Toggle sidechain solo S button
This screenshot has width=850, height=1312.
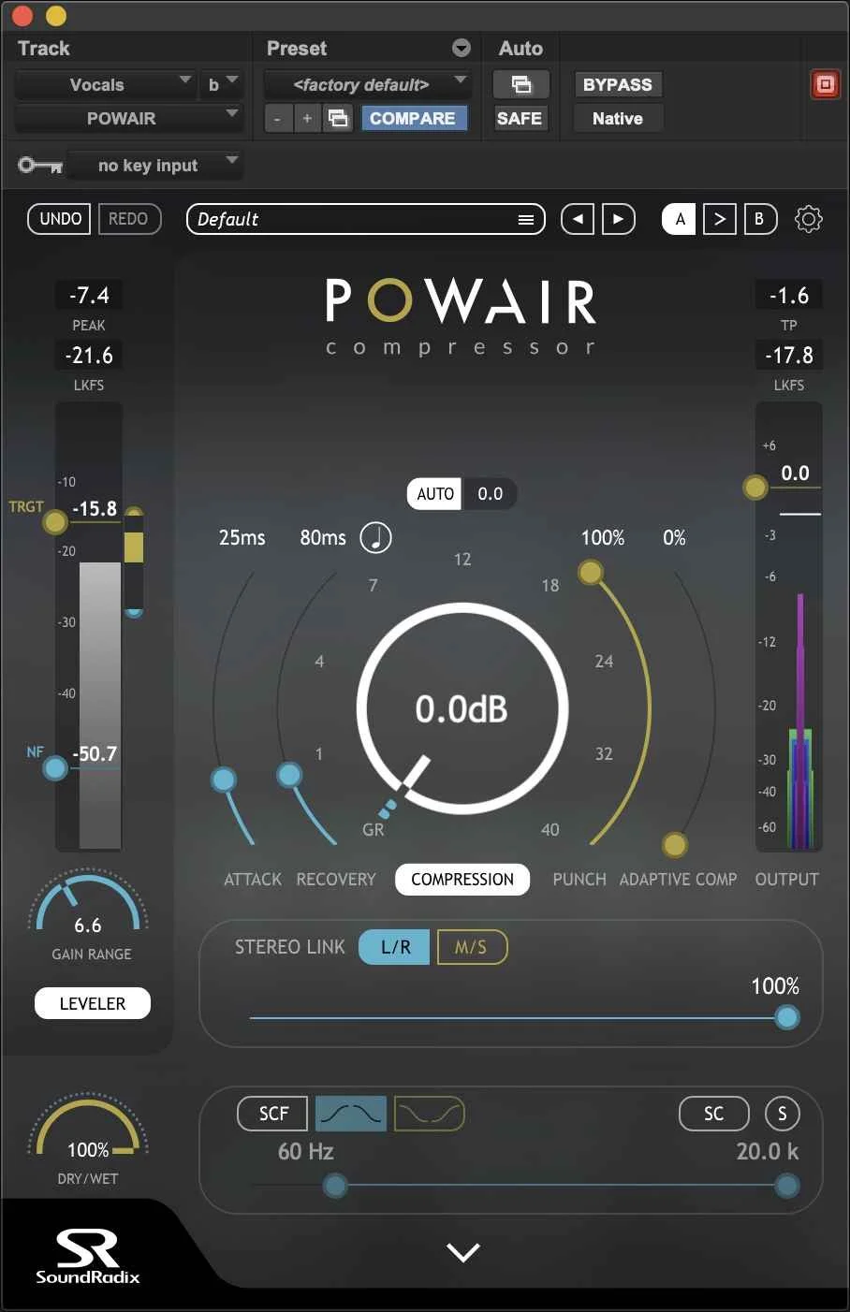(x=783, y=1114)
